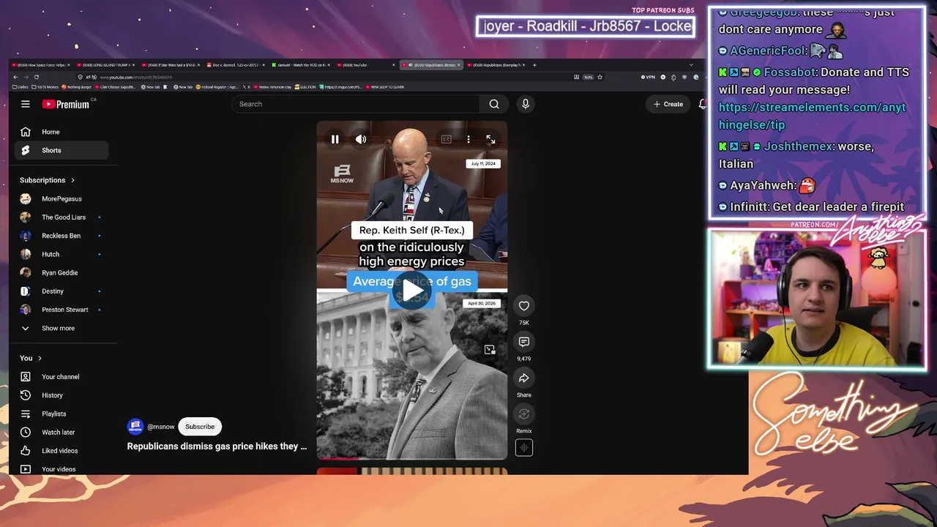Open the MorePegasus subscription
Image resolution: width=937 pixels, height=527 pixels.
61,199
